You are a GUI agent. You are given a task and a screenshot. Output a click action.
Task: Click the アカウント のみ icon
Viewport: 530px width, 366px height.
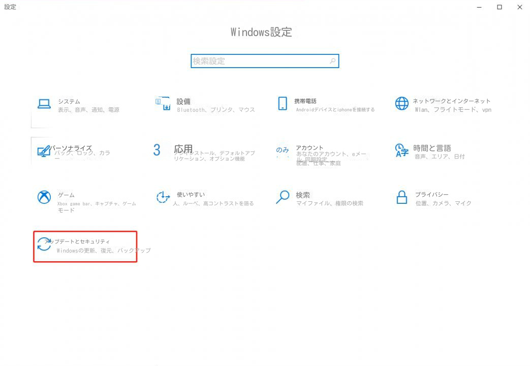coord(283,150)
